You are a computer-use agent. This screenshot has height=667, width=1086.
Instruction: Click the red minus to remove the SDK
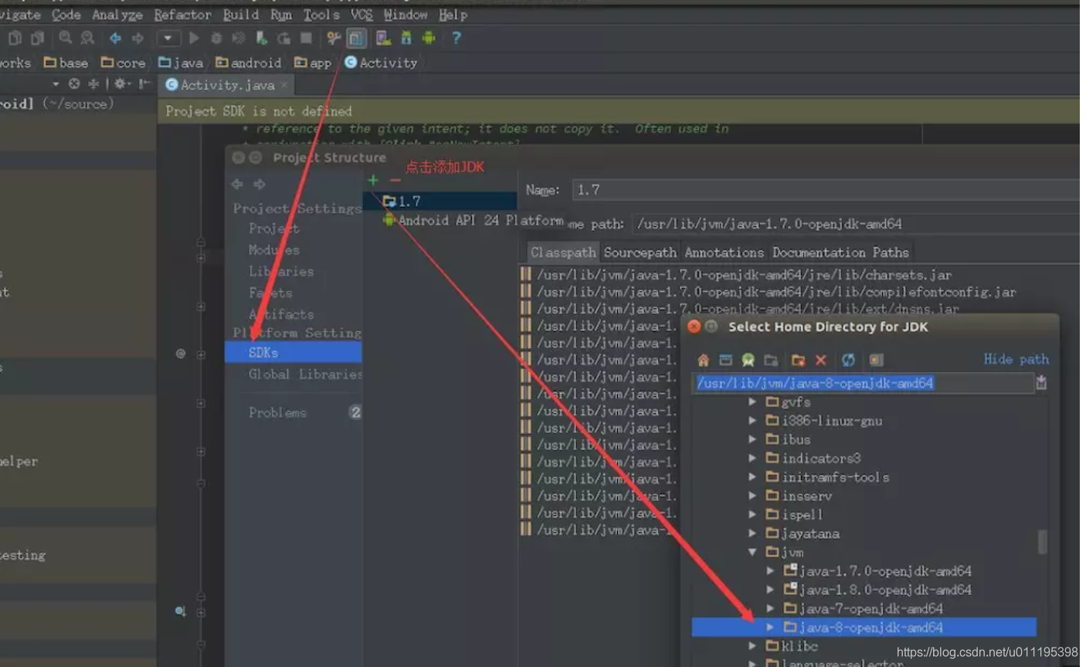coord(395,180)
